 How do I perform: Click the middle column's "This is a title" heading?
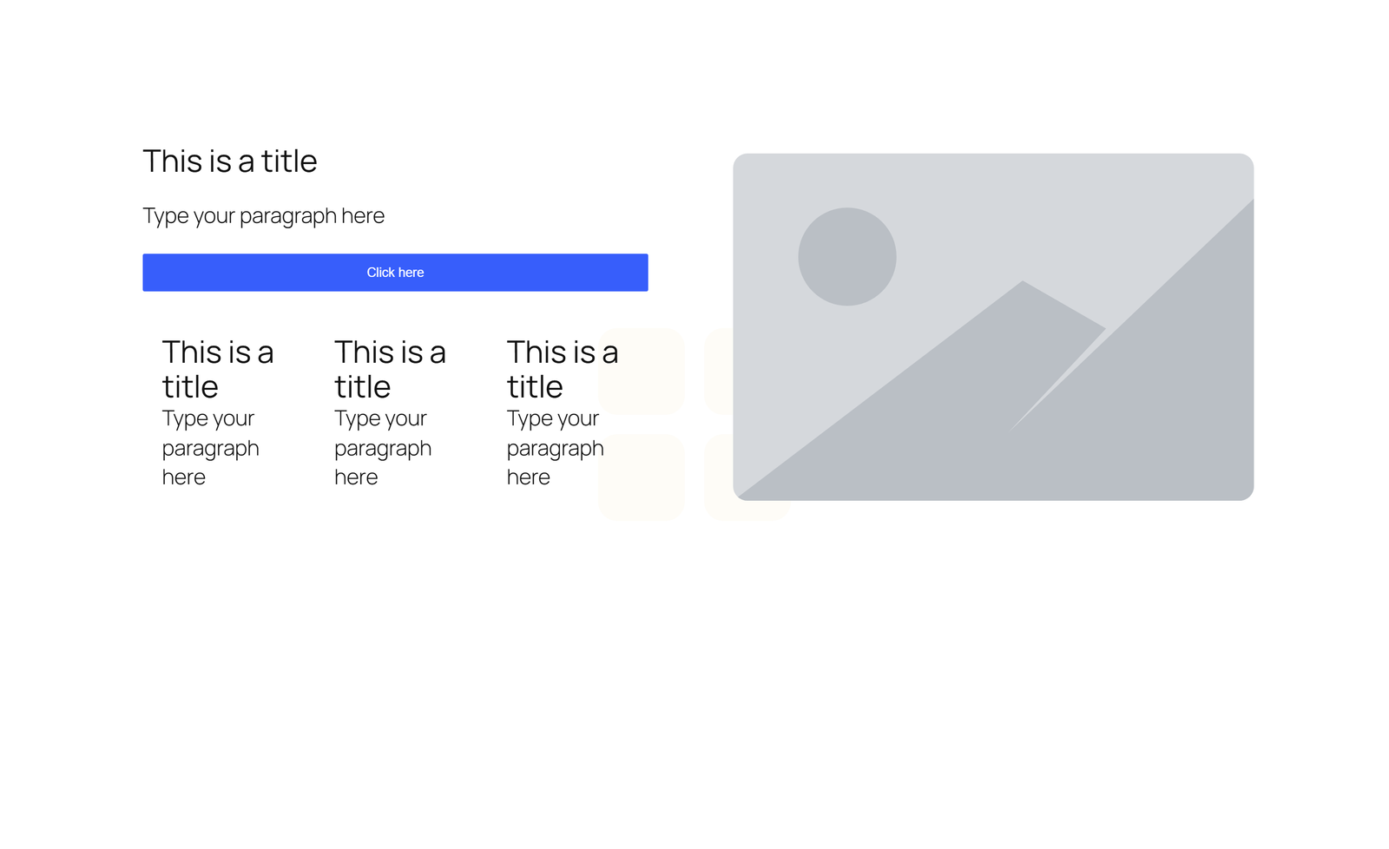[x=390, y=369]
